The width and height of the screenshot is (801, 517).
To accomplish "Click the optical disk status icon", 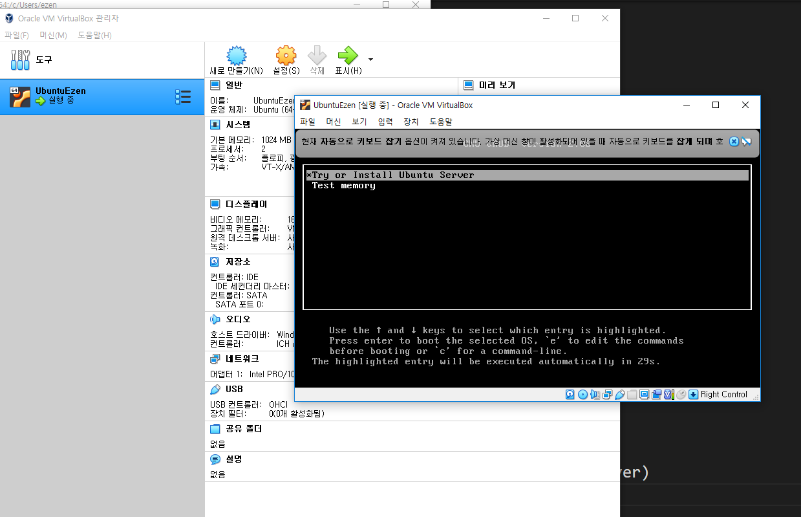I will click(582, 394).
